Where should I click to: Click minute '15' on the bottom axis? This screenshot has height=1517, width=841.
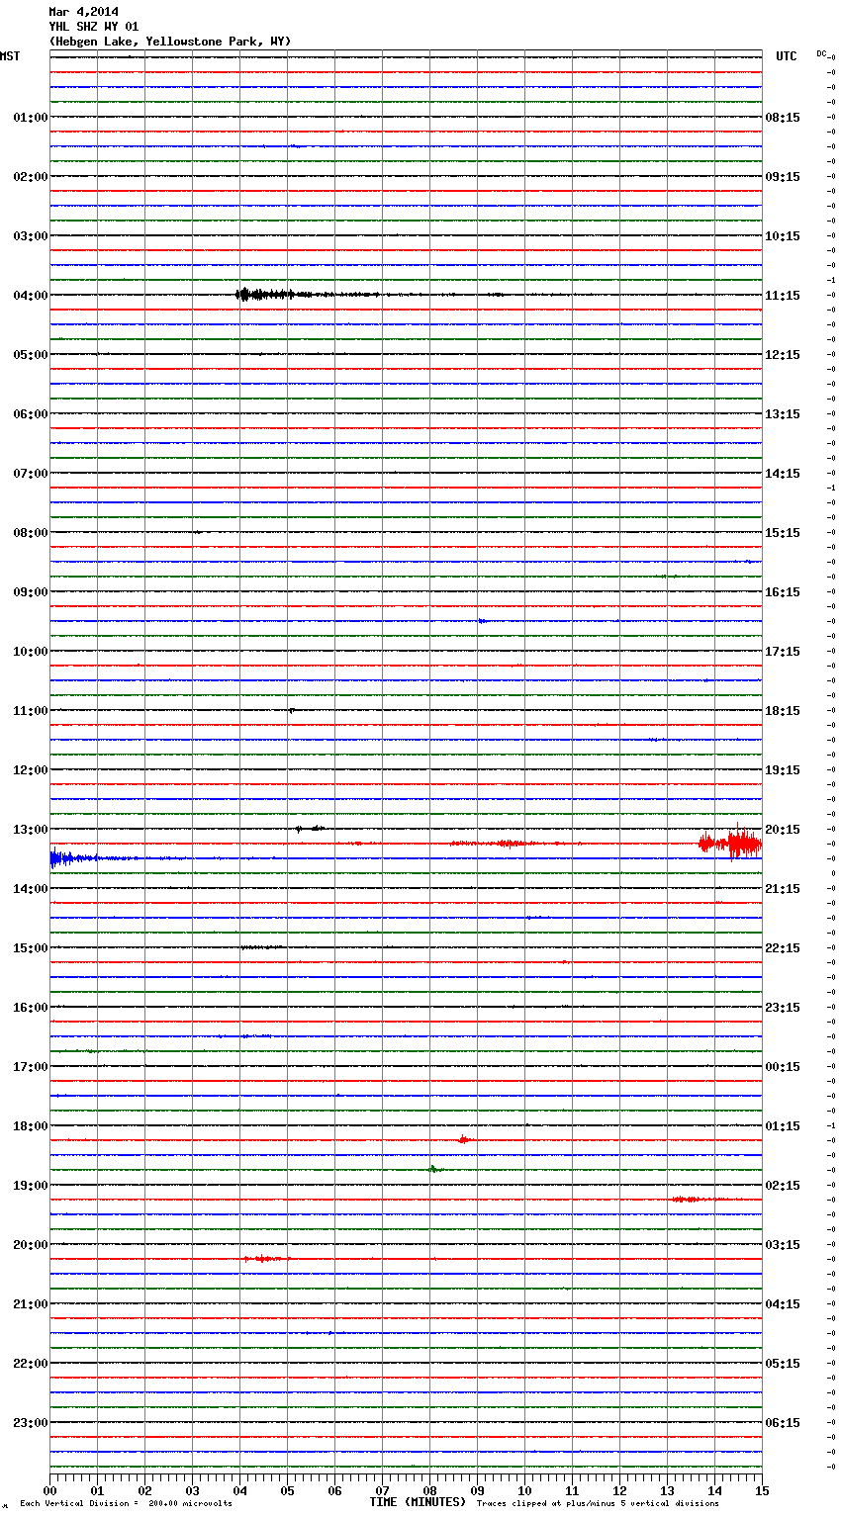762,1491
